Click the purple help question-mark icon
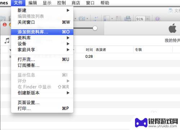Screen dimensions: 180x130 (157, 19)
